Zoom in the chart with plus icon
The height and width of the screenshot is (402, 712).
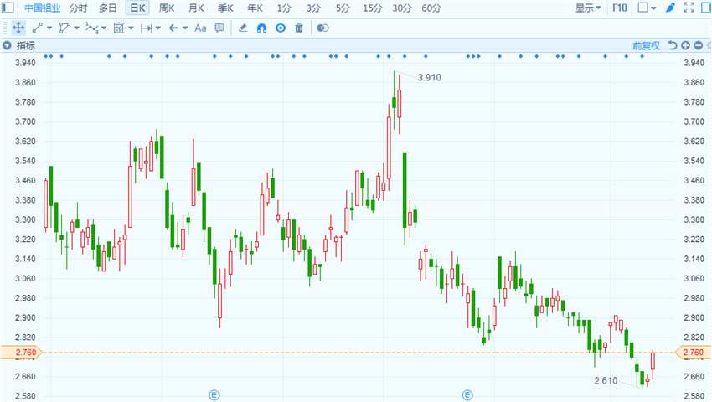685,45
